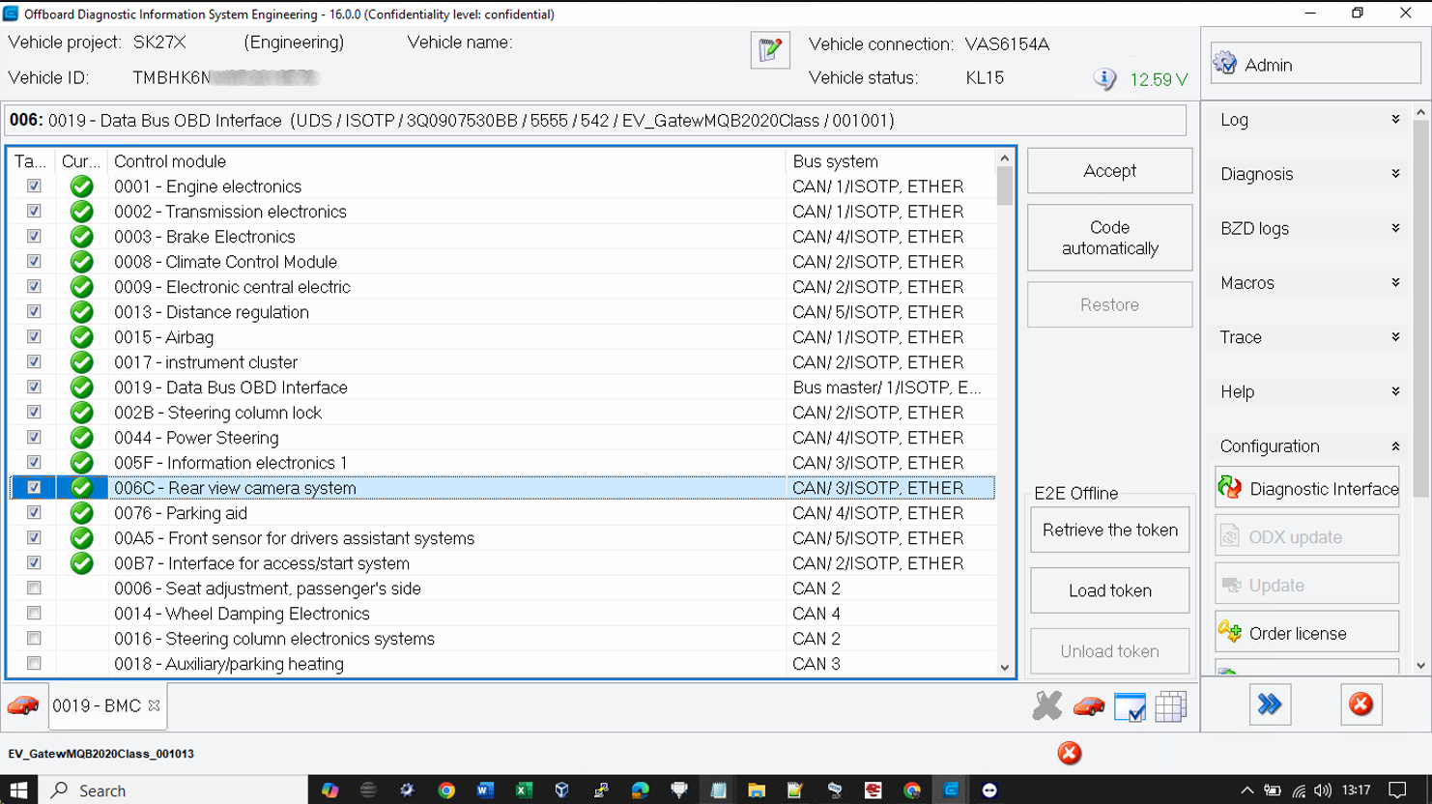Click the Admin user icon
1432x804 pixels.
coord(1225,63)
